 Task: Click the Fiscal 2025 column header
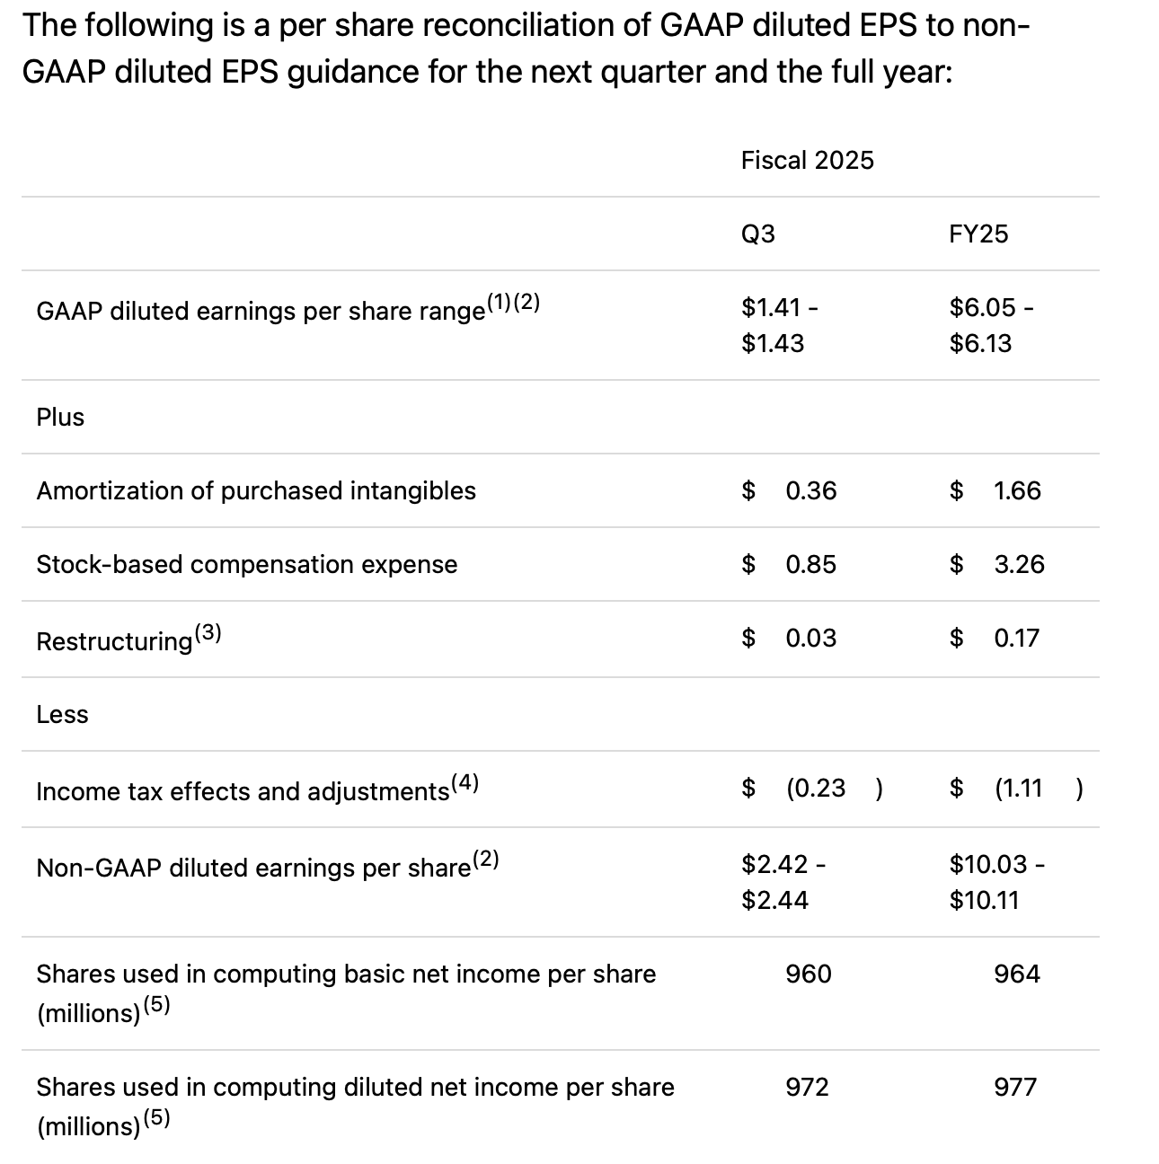807,160
